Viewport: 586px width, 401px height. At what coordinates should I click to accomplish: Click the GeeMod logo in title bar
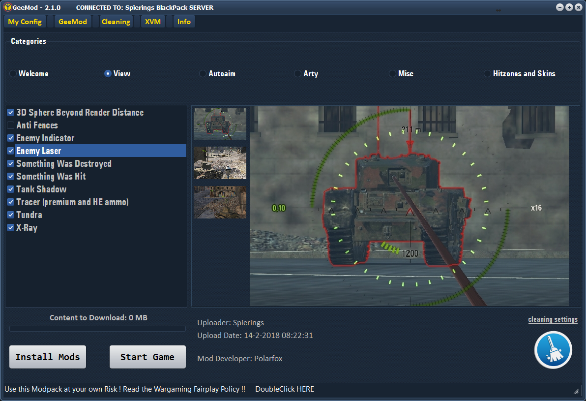pyautogui.click(x=7, y=7)
